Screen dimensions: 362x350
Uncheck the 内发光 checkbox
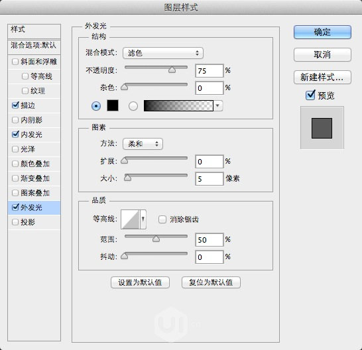coord(15,135)
